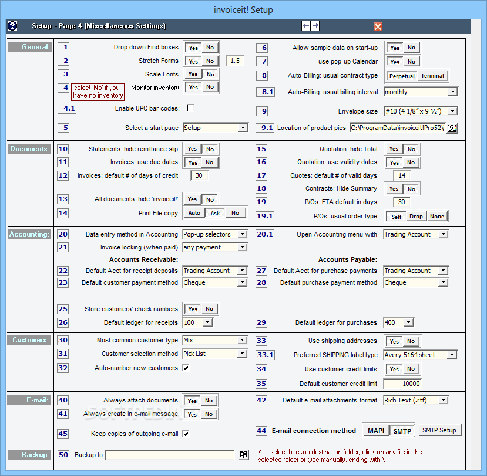Open the help question mark icon

click(12, 26)
